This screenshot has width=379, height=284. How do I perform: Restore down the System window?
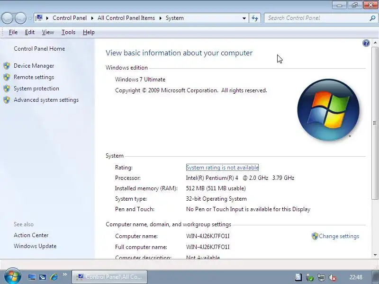click(354, 5)
